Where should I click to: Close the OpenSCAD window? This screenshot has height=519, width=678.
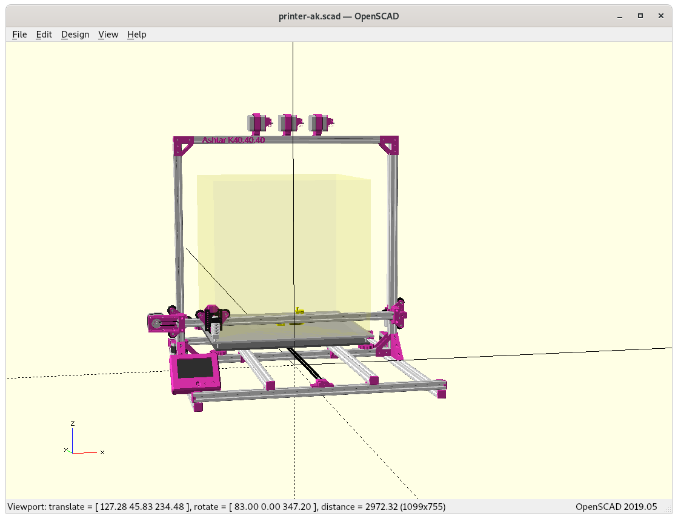(x=660, y=16)
